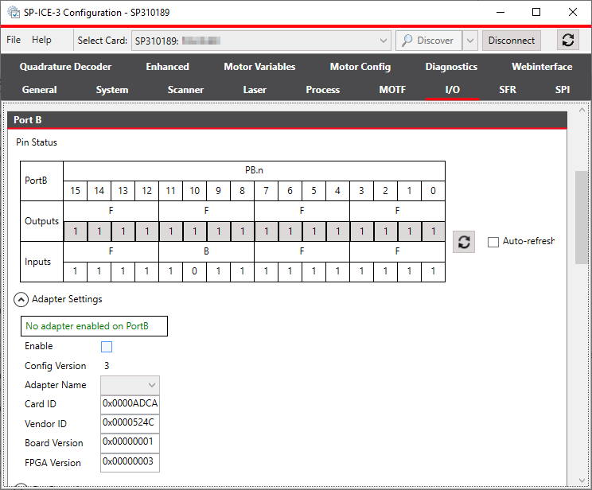The height and width of the screenshot is (490, 592).
Task: Click the Board Version field
Action: point(130,443)
